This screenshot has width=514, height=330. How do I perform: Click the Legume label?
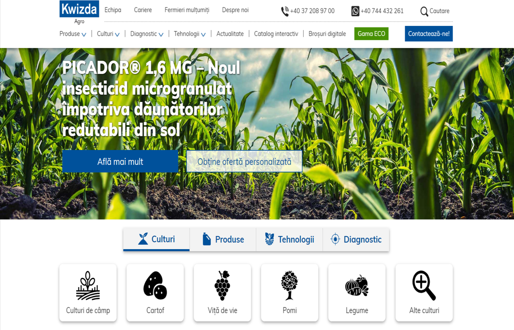pos(357,310)
